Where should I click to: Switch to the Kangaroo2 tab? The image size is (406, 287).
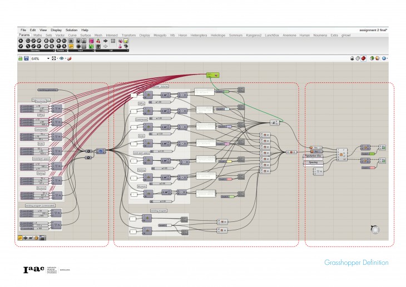tap(253, 35)
